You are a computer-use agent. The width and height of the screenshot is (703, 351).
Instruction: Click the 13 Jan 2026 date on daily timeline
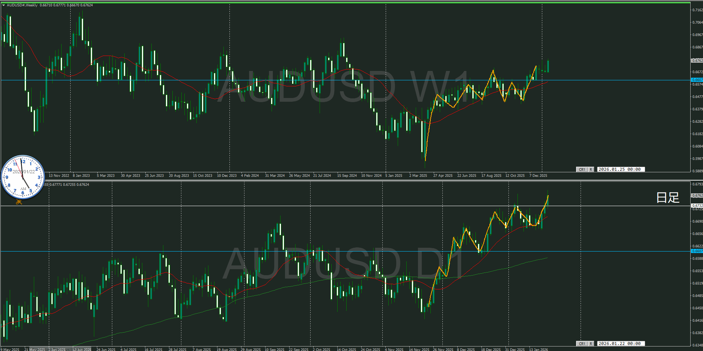tap(538, 349)
